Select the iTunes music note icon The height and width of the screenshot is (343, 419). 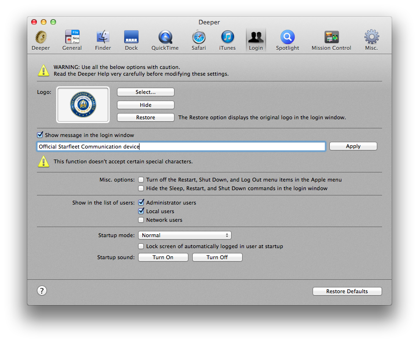click(227, 37)
